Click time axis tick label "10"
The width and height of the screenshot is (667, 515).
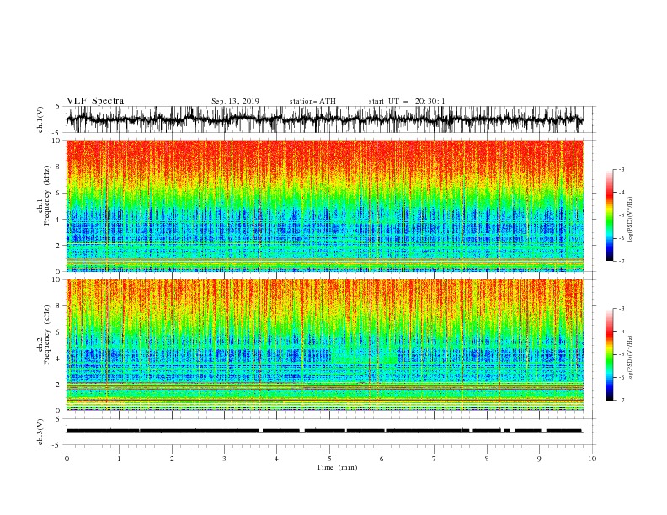point(592,459)
